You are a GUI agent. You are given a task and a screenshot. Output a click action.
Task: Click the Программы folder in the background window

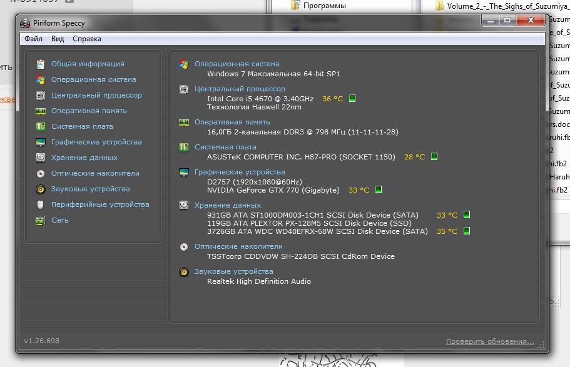coord(319,5)
